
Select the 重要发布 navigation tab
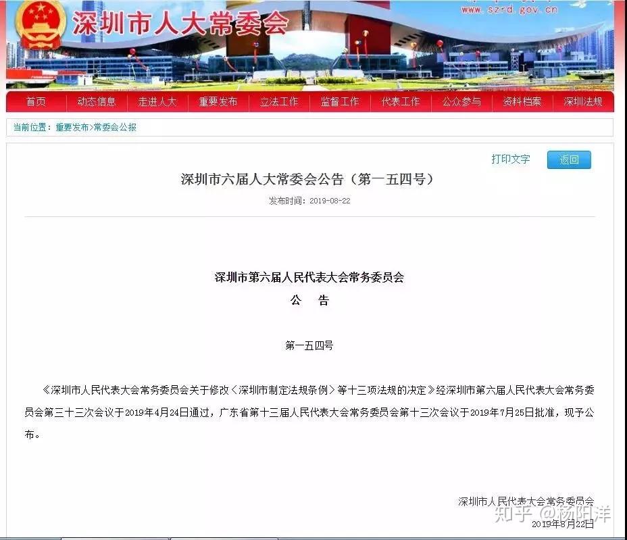[x=218, y=101]
